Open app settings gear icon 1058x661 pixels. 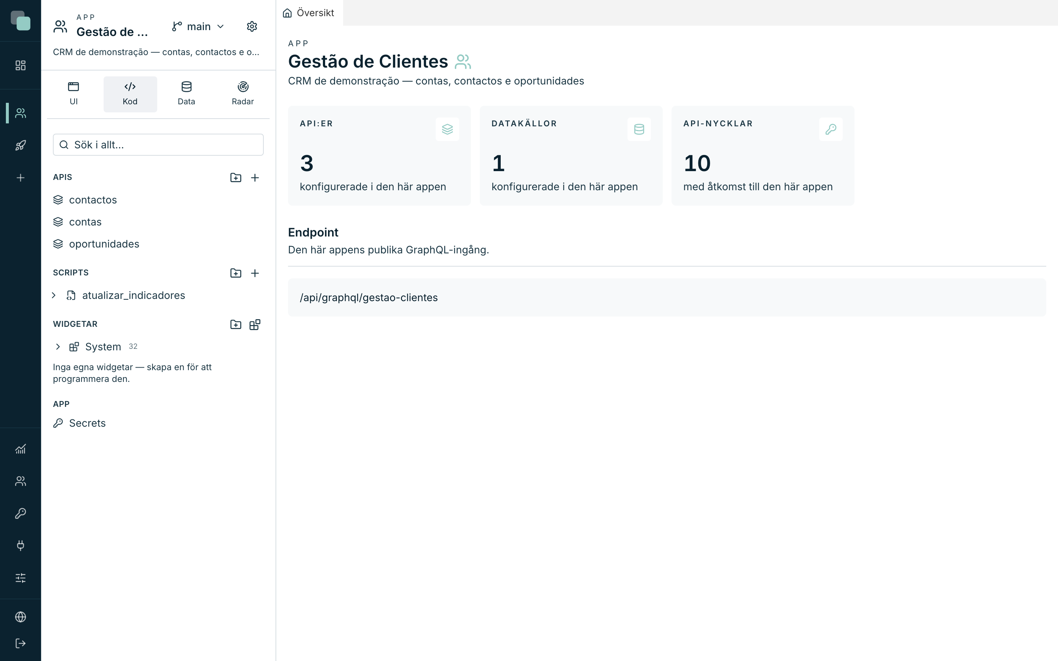pyautogui.click(x=252, y=27)
